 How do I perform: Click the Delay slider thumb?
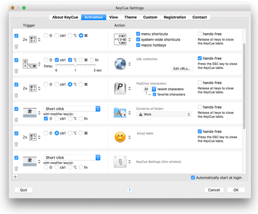pos(76,65)
